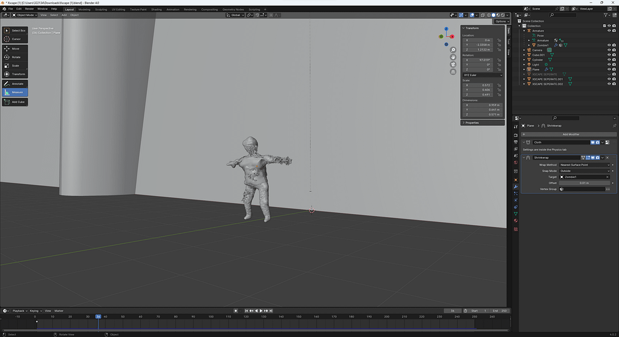Hide the Camera object with eye icon

(609, 50)
